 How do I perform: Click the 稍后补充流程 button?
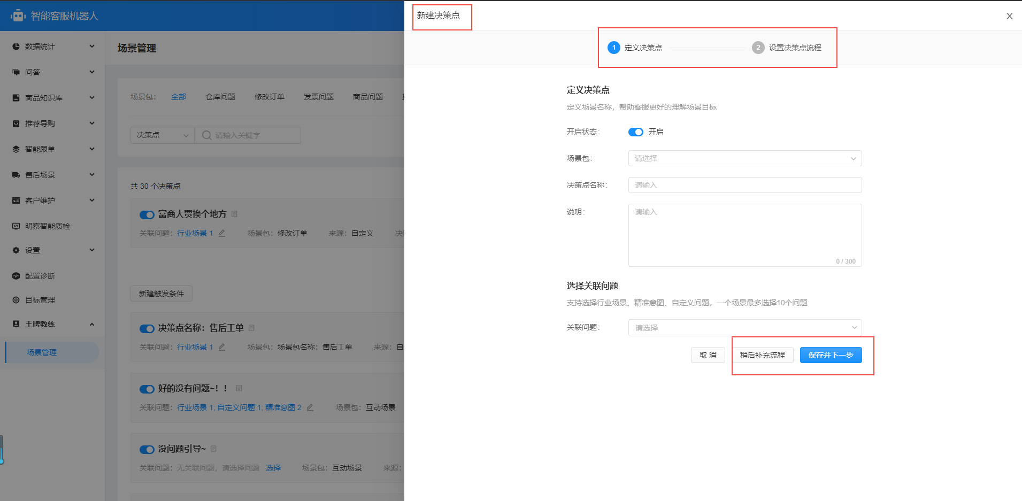[763, 355]
